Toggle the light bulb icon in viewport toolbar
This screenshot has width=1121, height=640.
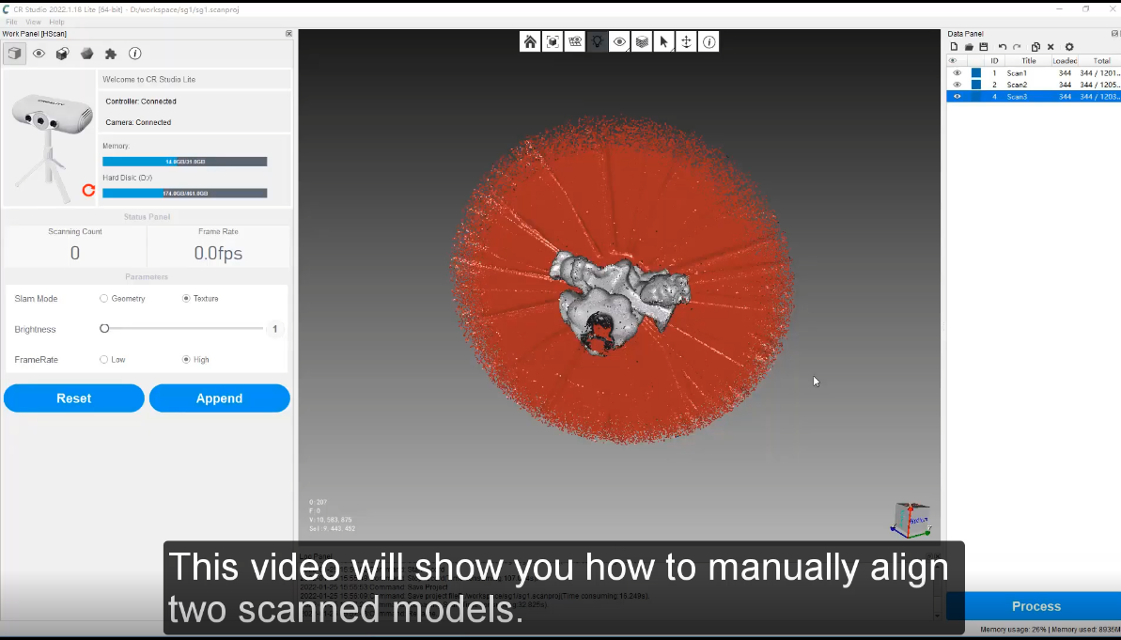click(598, 41)
